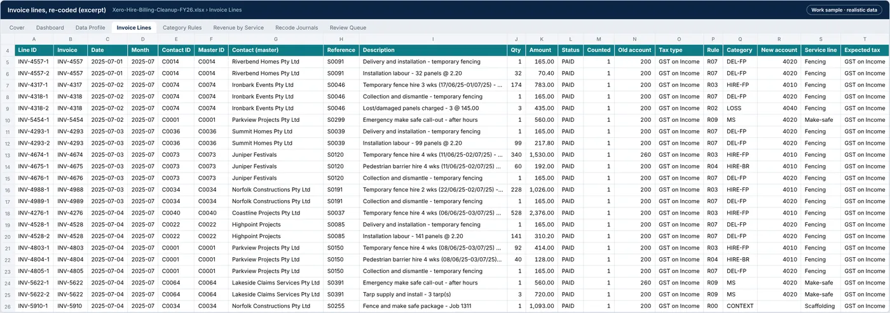Click the C0040 contact ID cell

tap(176, 213)
